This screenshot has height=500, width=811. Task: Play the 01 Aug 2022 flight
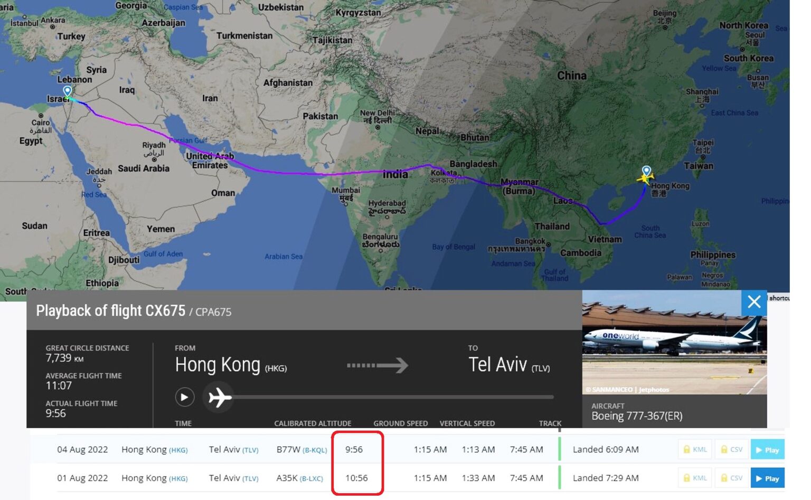(x=767, y=478)
